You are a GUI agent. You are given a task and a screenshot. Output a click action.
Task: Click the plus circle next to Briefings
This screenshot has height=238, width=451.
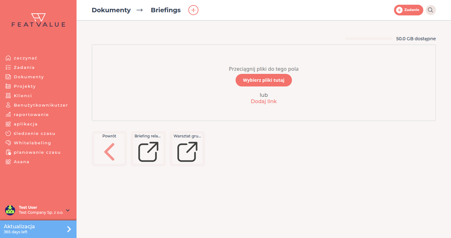[193, 10]
